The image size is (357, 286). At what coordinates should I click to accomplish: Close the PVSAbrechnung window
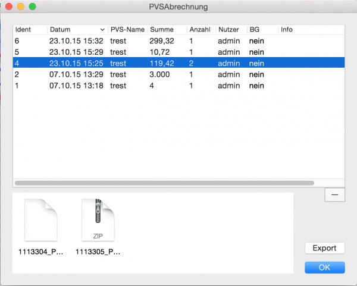[x=9, y=7]
